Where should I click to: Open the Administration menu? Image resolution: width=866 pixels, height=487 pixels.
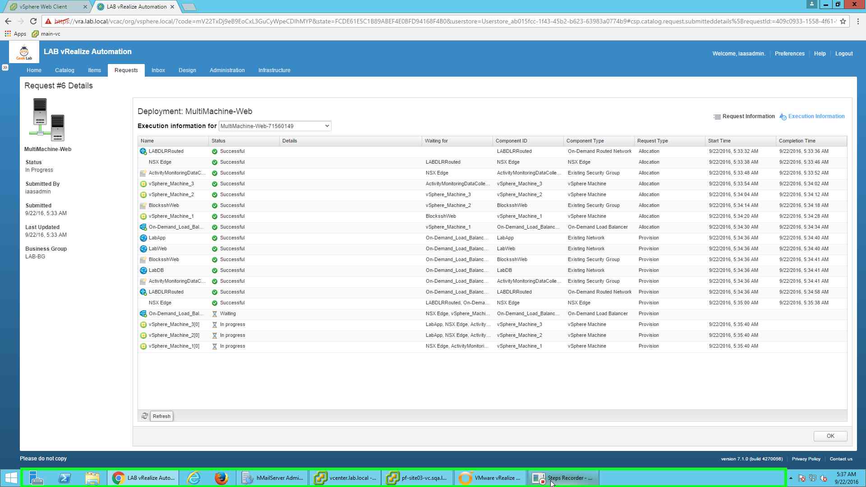tap(227, 70)
